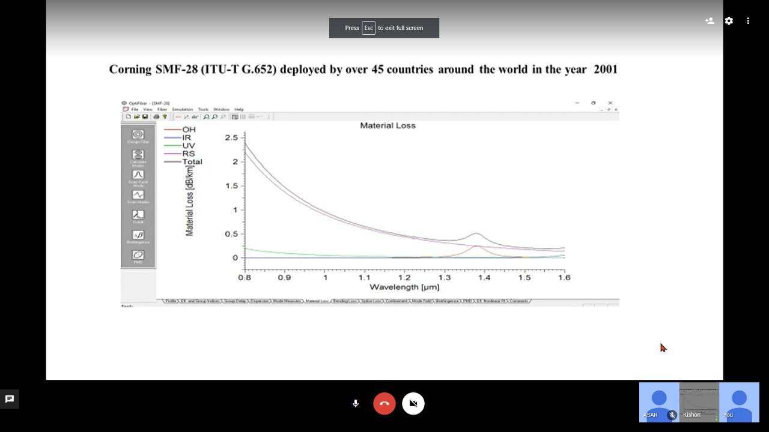Click the first magnifier zoom toolbar icon

pyautogui.click(x=206, y=116)
